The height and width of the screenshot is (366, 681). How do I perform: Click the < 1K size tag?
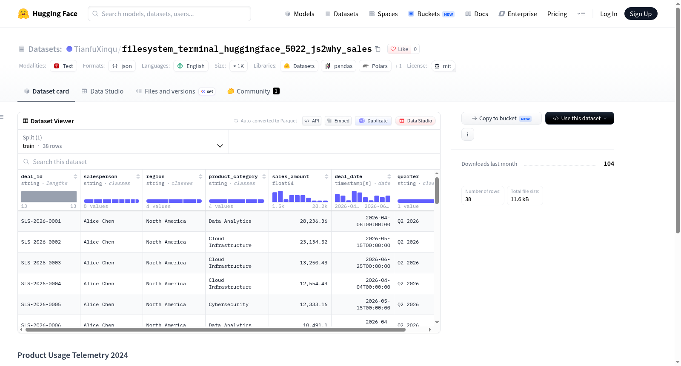coord(238,66)
